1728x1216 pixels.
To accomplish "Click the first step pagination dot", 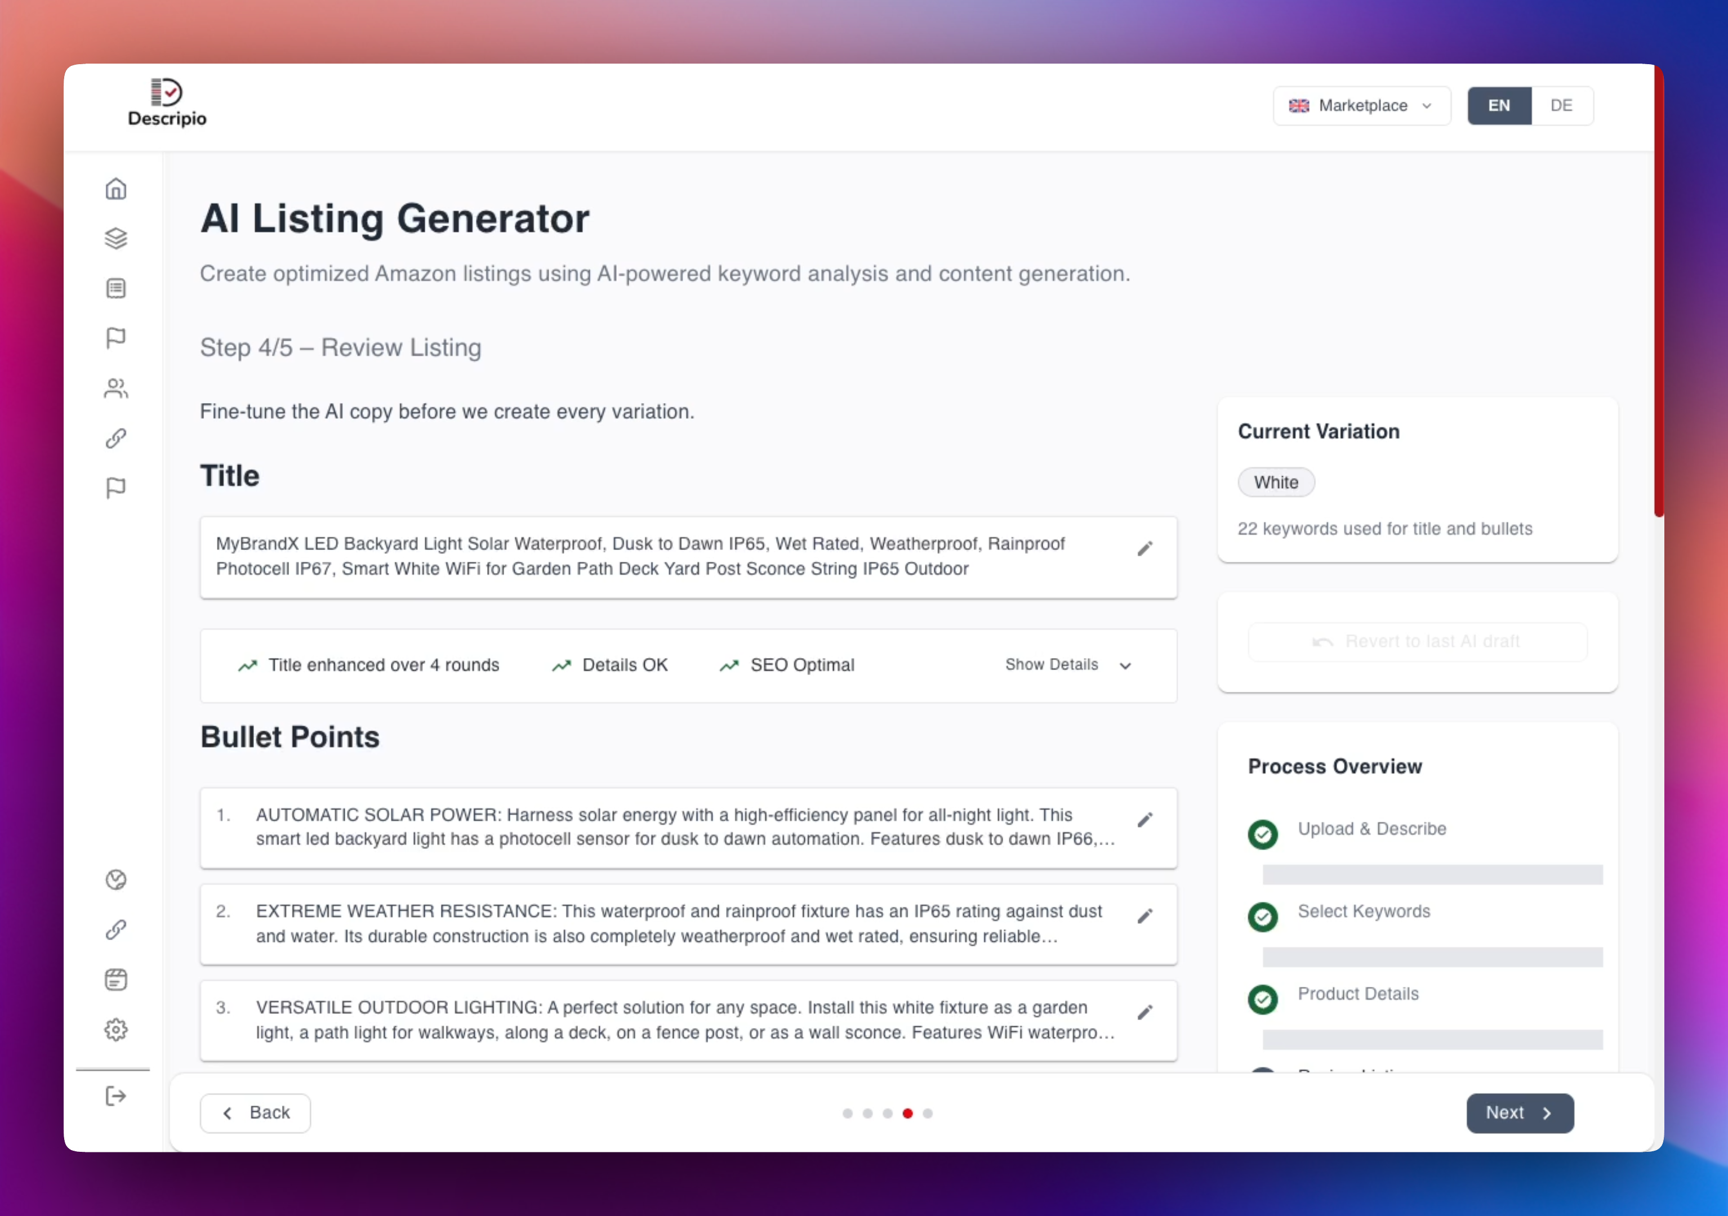I will pyautogui.click(x=848, y=1114).
